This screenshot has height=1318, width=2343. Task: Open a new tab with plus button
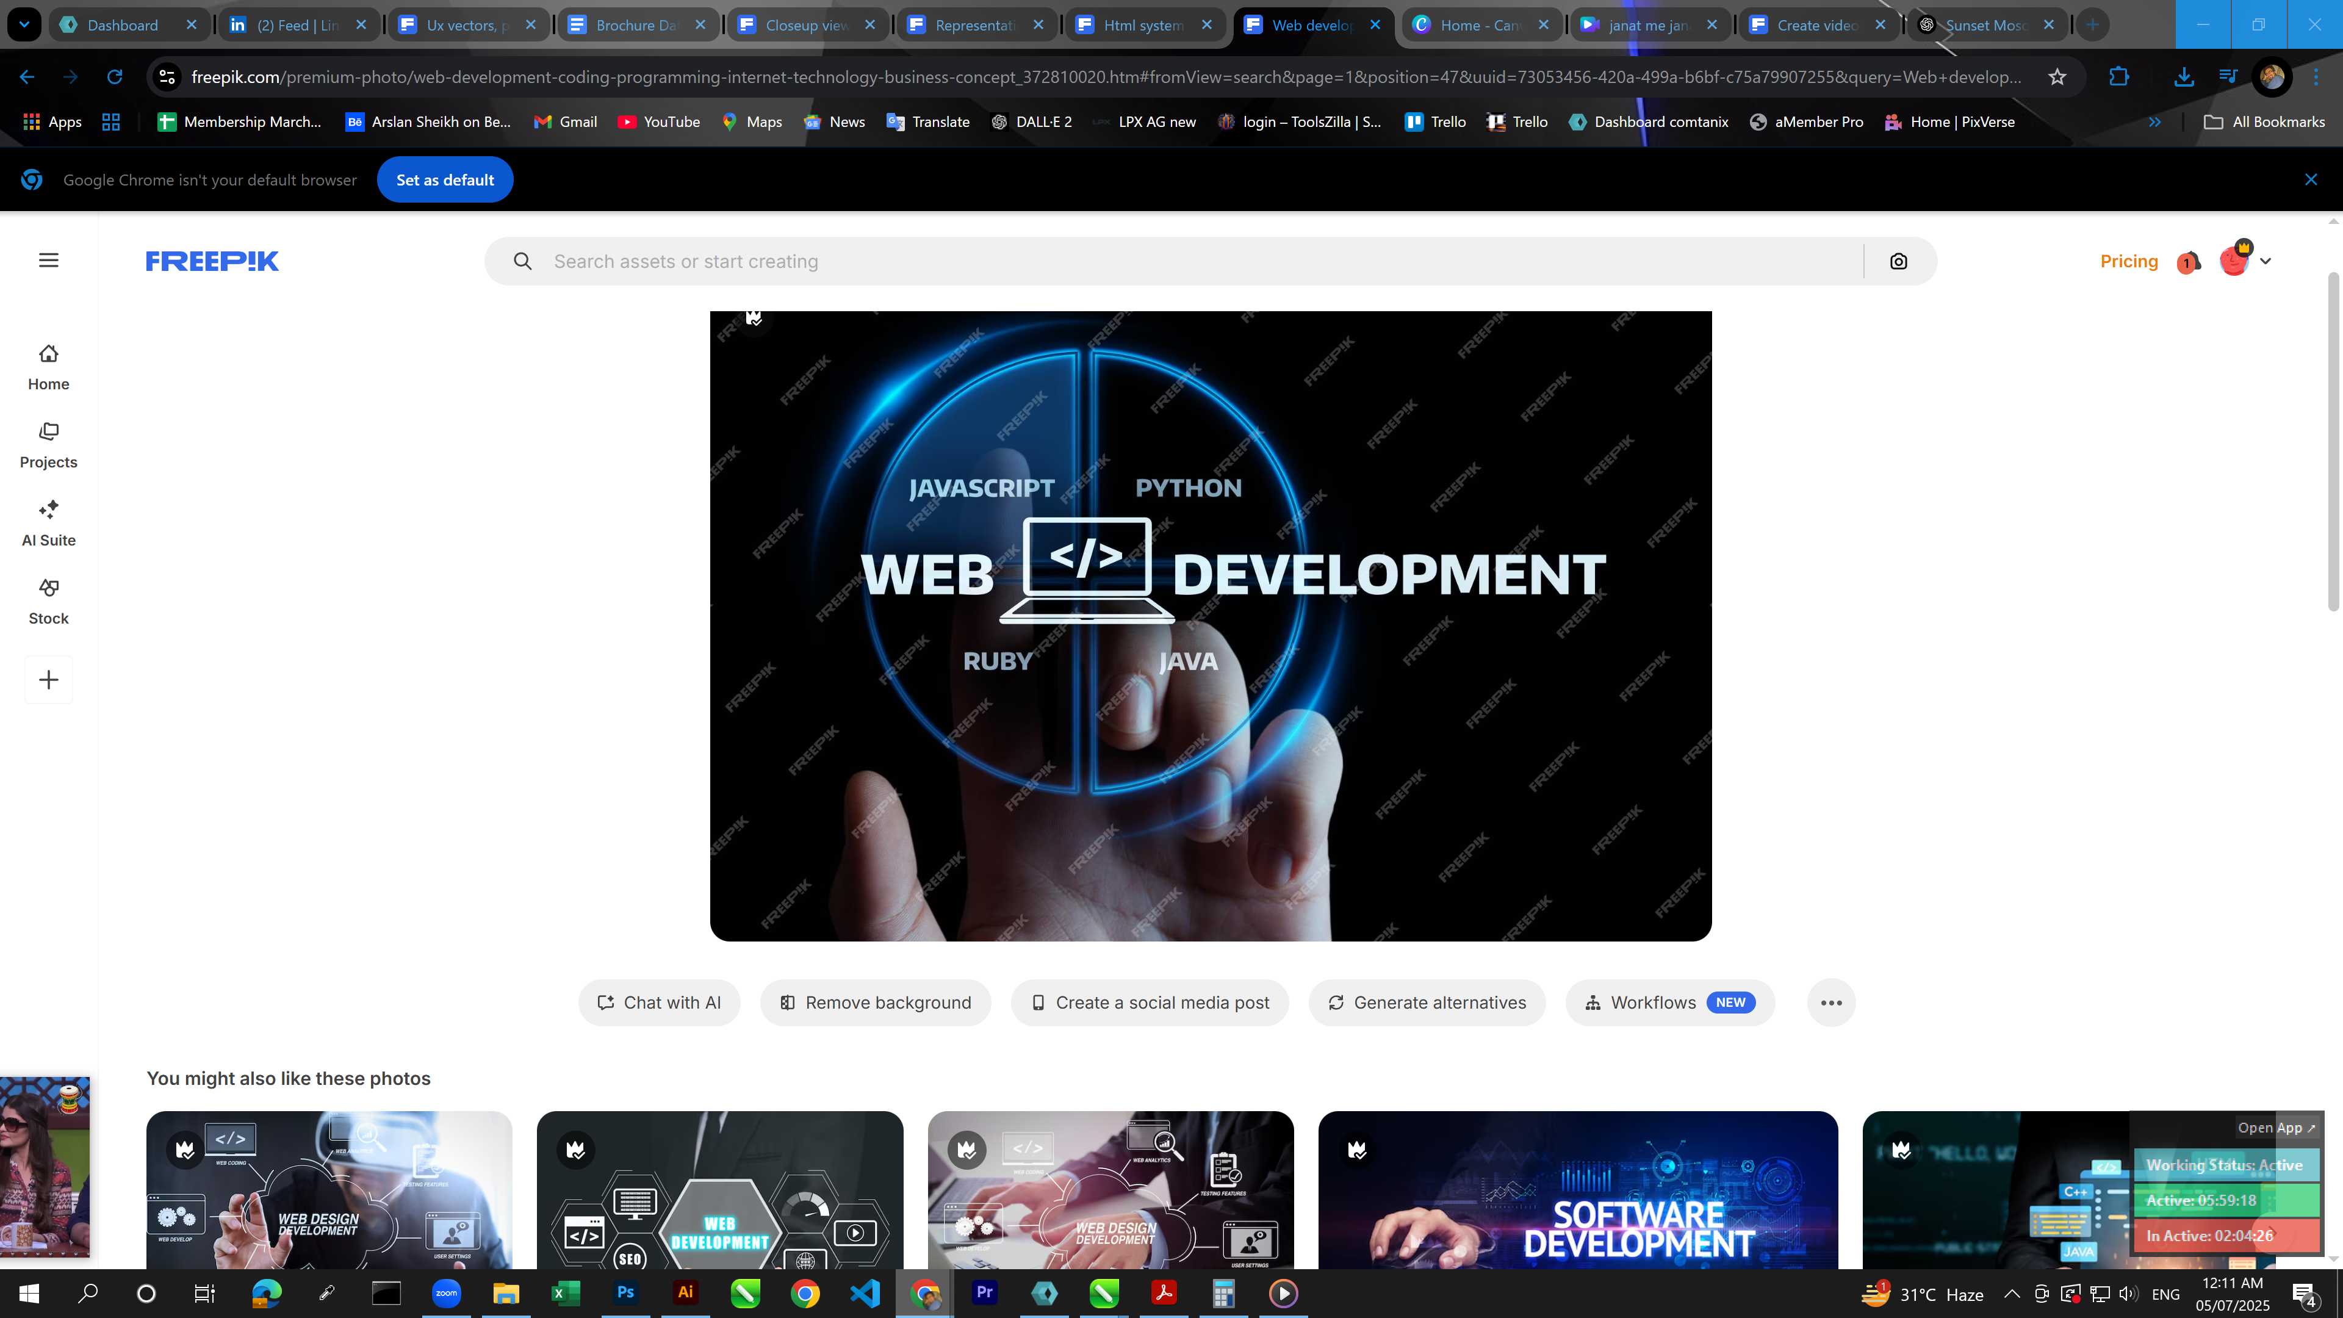(x=2092, y=24)
